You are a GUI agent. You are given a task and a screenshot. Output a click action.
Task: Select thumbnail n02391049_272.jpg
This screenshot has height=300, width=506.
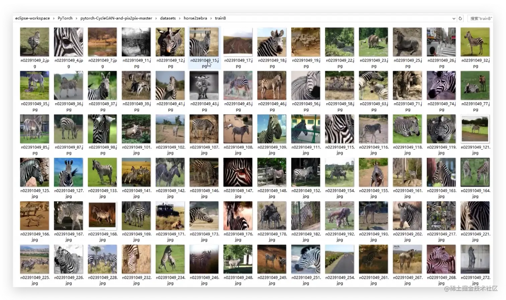tap(475, 259)
